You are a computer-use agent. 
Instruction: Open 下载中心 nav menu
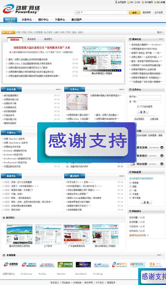pos(60,20)
